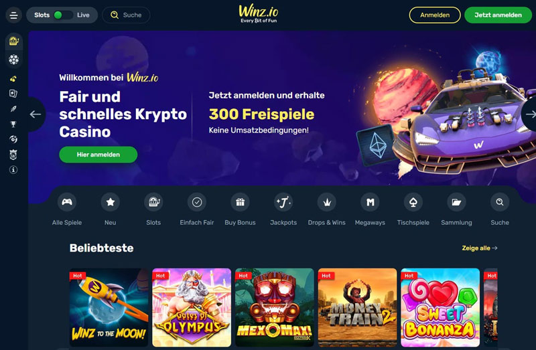Select the slot machine sidebar icon
536x350 pixels.
coord(13,41)
